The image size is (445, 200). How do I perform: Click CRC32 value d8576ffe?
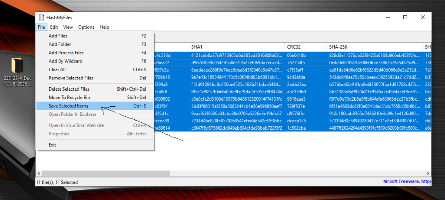[x=296, y=114]
